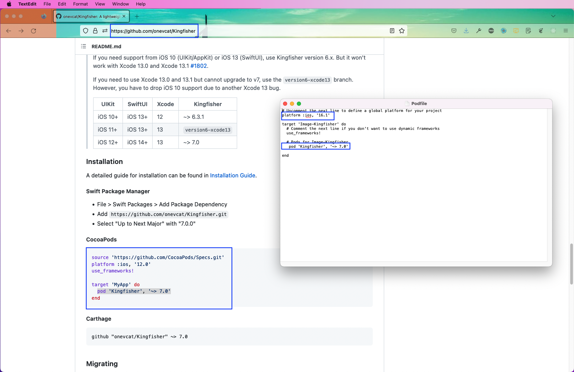This screenshot has height=372, width=574.
Task: Click the yellow presentation chart extension icon
Action: [x=516, y=31]
